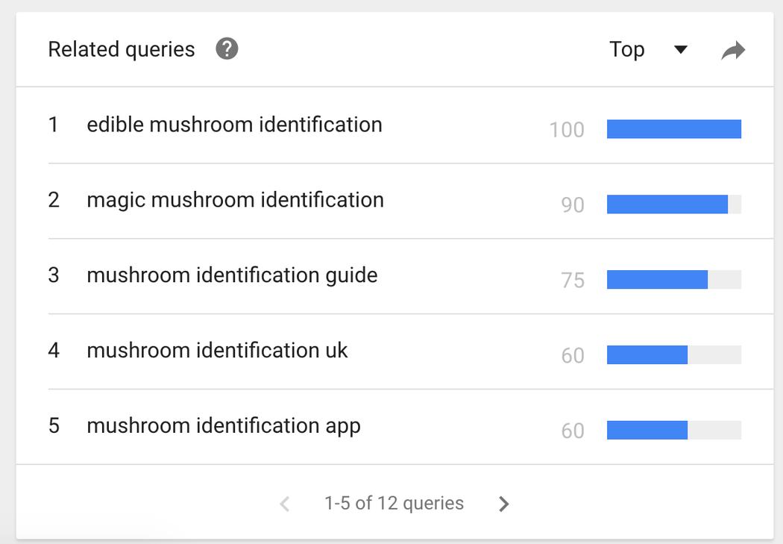Open mushroom identification app query
Screen dimensions: 783x544
tap(224, 426)
